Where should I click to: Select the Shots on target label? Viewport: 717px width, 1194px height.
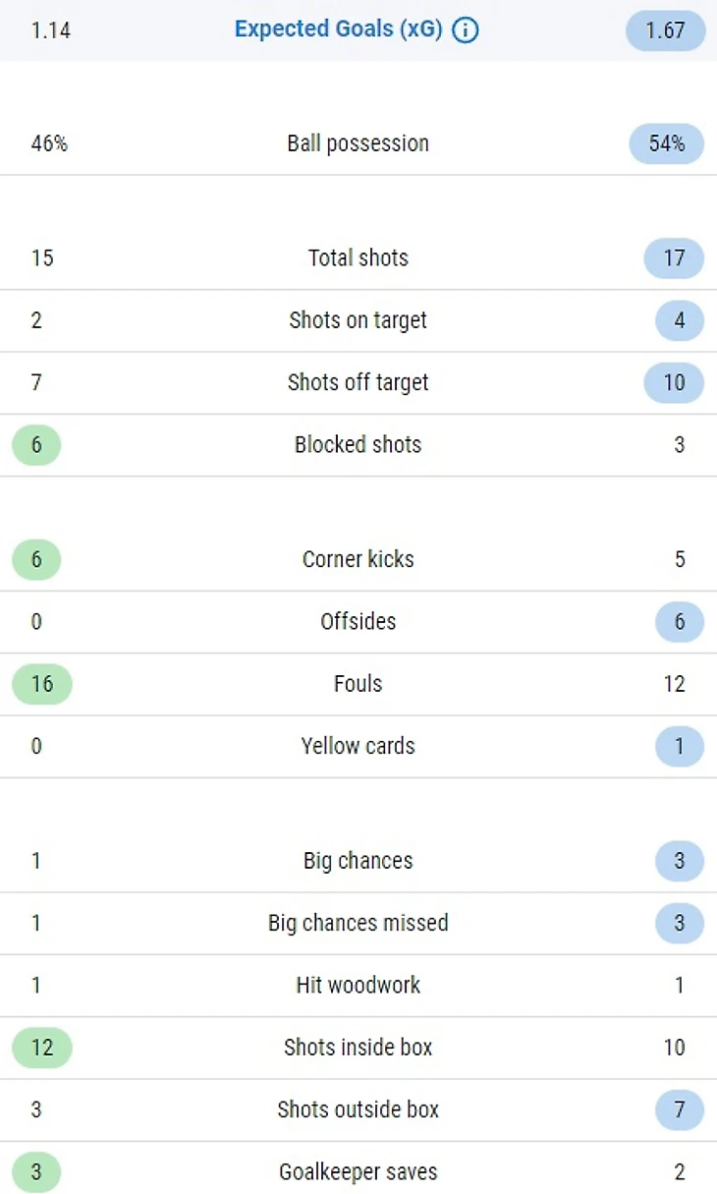(358, 320)
